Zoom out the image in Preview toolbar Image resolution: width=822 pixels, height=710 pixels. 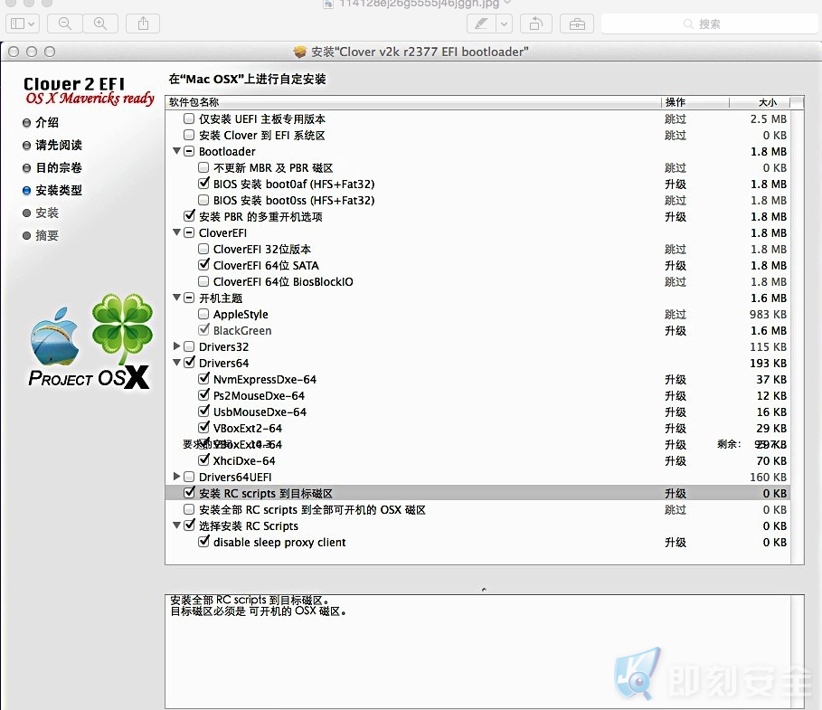[65, 24]
